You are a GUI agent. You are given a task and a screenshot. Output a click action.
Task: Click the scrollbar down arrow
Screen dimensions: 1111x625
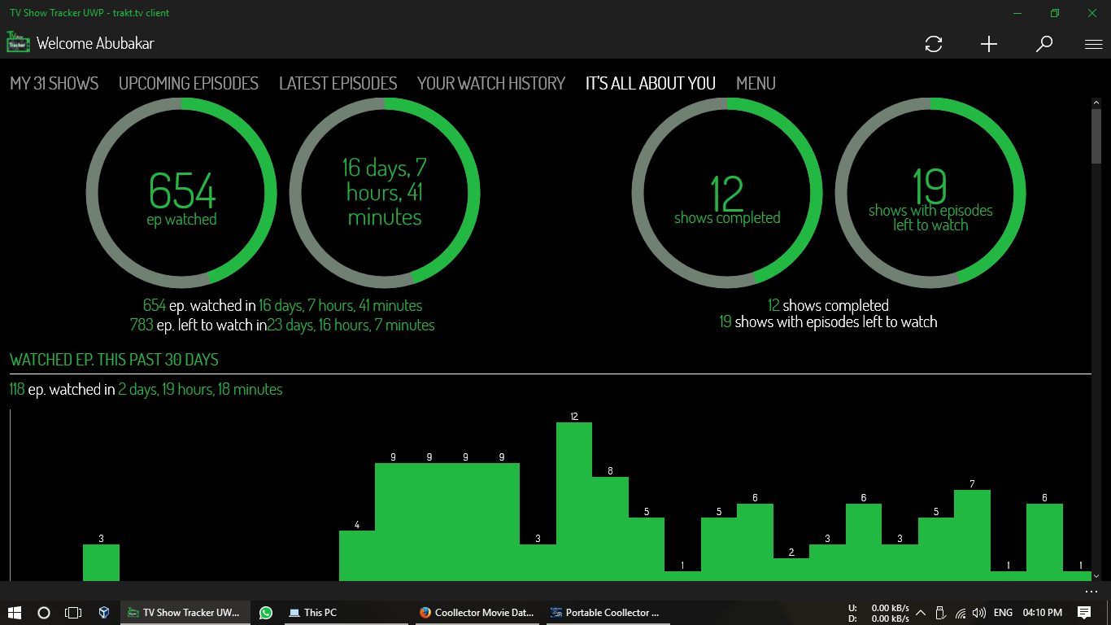coord(1096,576)
